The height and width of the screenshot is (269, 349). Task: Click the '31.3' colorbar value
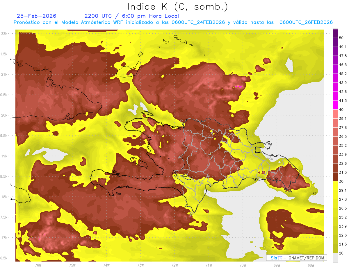pos(343,172)
